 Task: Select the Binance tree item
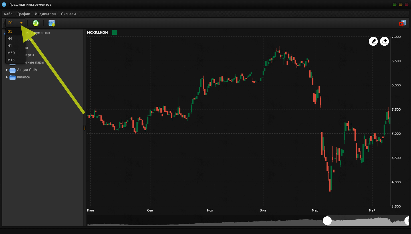click(23, 77)
